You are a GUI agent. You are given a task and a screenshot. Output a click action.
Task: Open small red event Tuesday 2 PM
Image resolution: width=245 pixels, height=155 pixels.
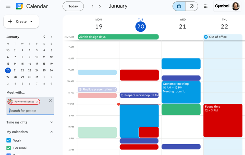pyautogui.click(x=149, y=132)
